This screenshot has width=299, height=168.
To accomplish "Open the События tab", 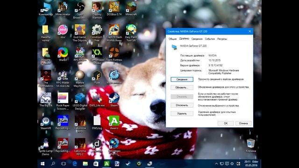I will pyautogui.click(x=210, y=39).
